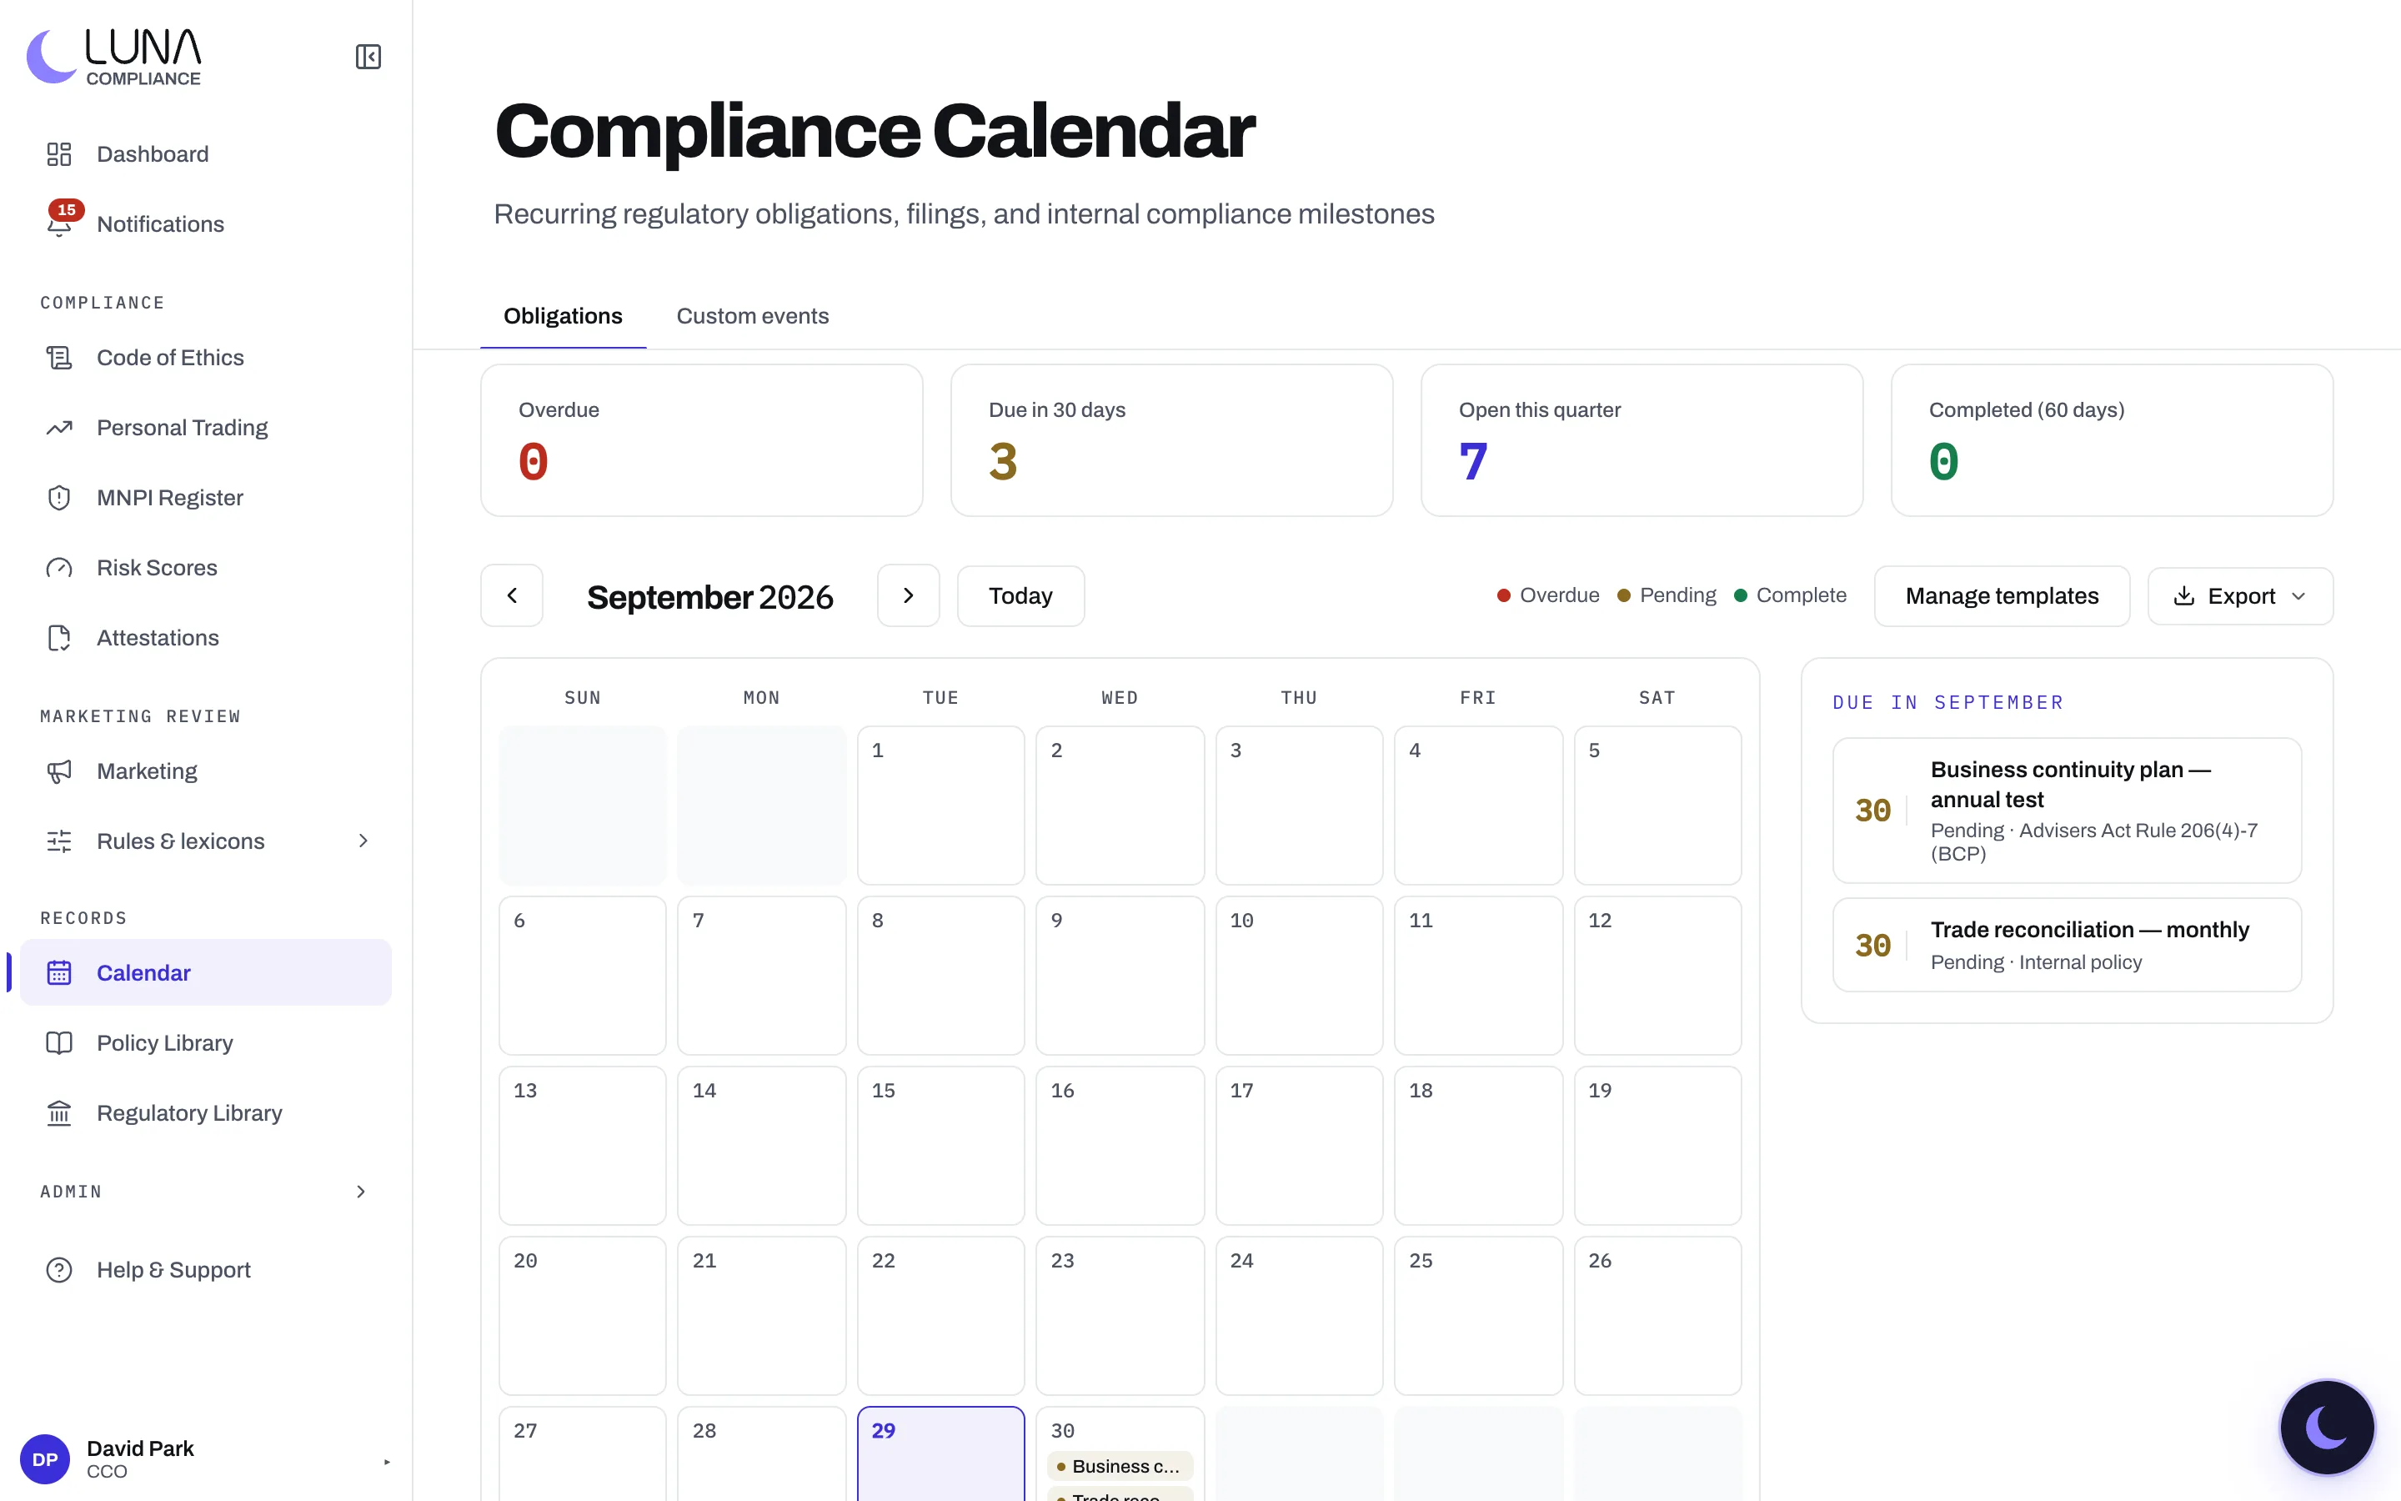Select September 29 calendar cell
The height and width of the screenshot is (1501, 2401).
[940, 1453]
